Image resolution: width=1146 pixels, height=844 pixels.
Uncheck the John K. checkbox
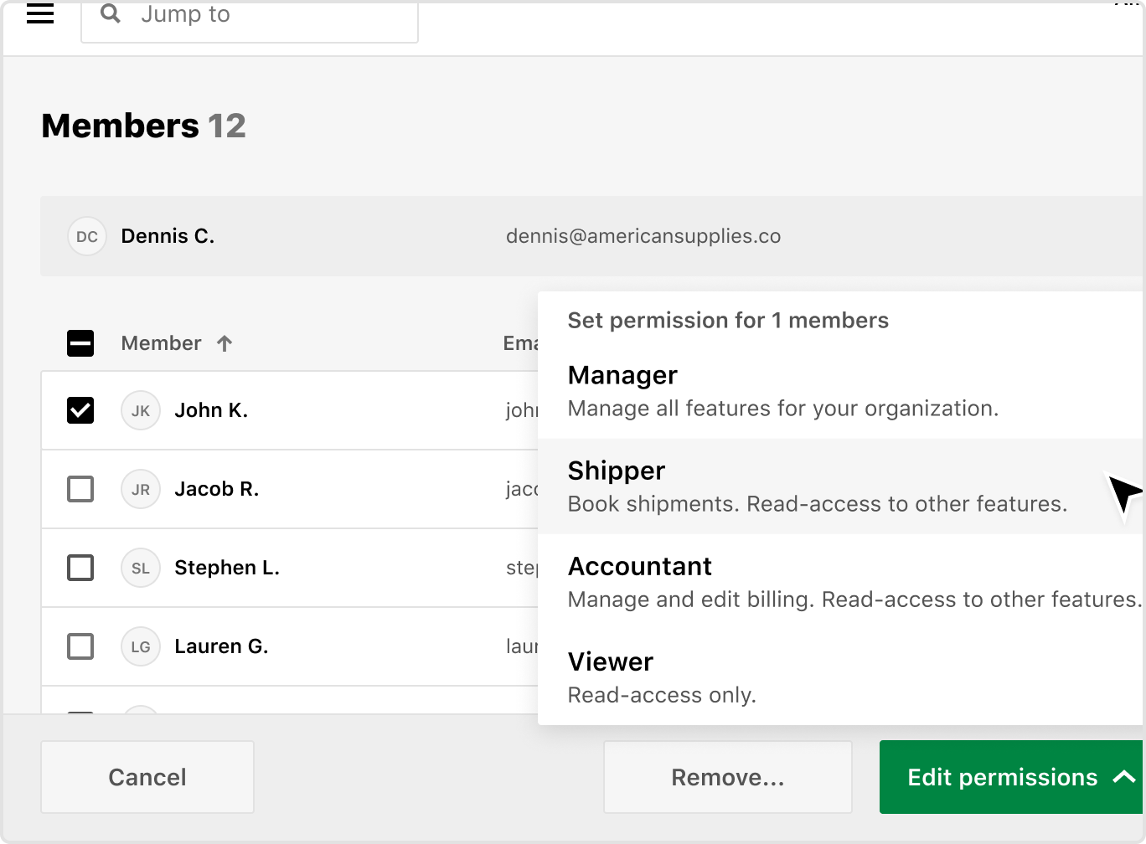pyautogui.click(x=80, y=410)
